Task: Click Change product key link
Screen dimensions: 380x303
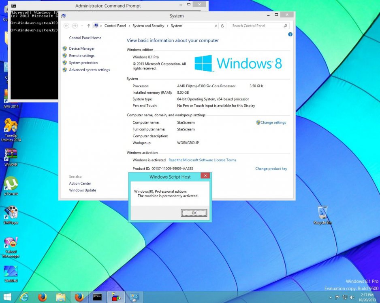Action: pyautogui.click(x=271, y=168)
